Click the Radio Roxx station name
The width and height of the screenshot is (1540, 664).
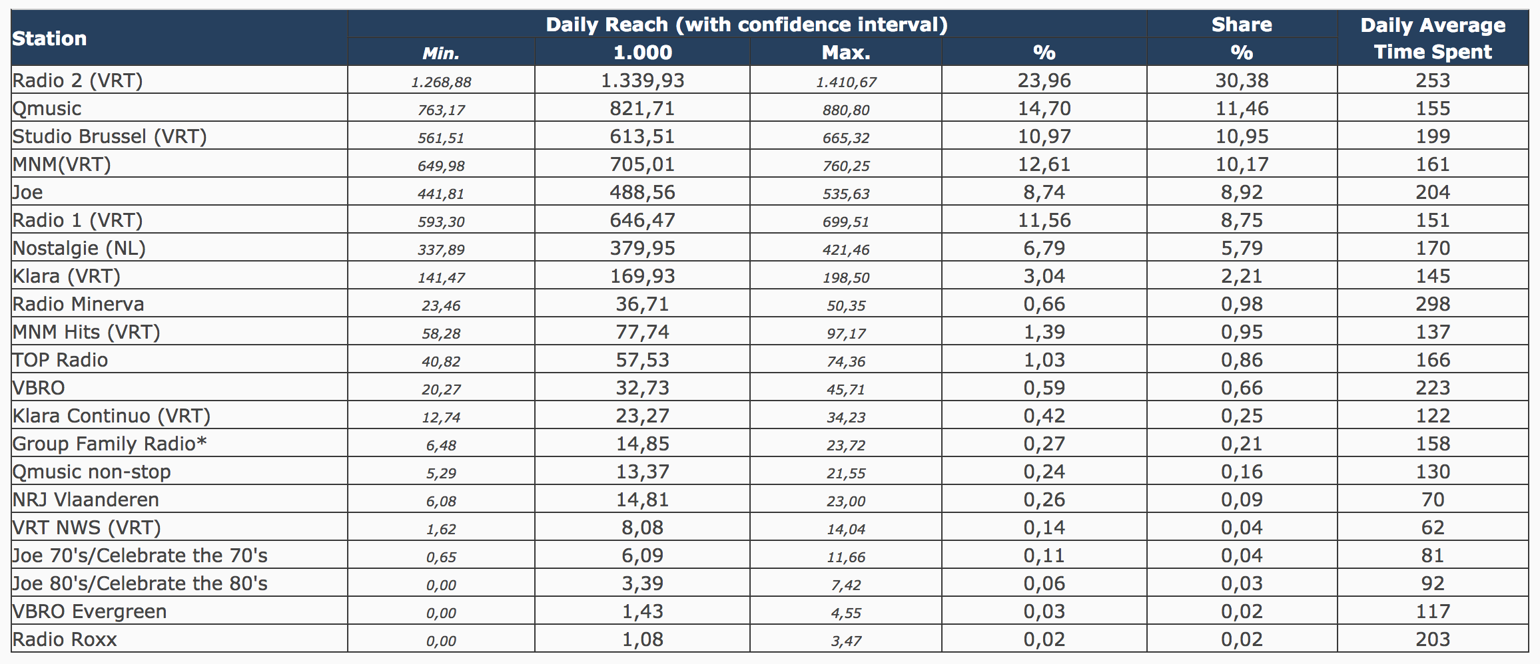click(65, 639)
